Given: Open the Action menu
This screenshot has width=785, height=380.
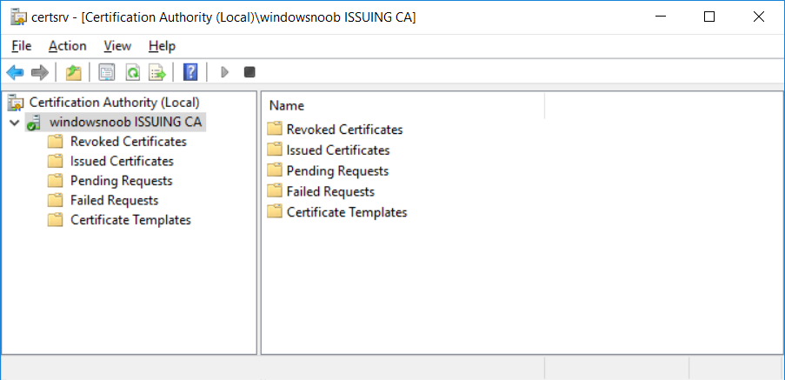Looking at the screenshot, I should (x=68, y=46).
